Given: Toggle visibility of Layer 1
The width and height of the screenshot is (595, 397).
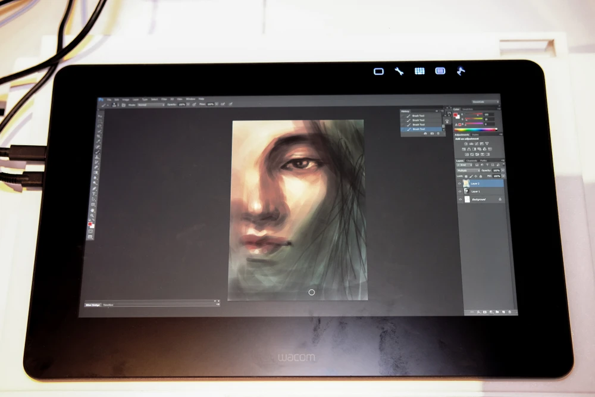Looking at the screenshot, I should [459, 192].
